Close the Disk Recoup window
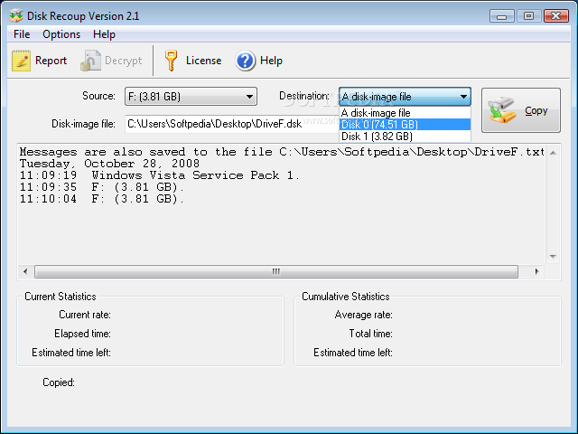Screen dimensions: 578x434 (x=556, y=16)
